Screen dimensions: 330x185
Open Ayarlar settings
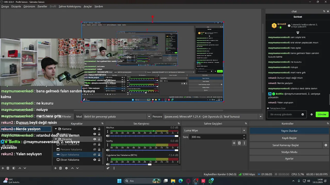(x=289, y=159)
